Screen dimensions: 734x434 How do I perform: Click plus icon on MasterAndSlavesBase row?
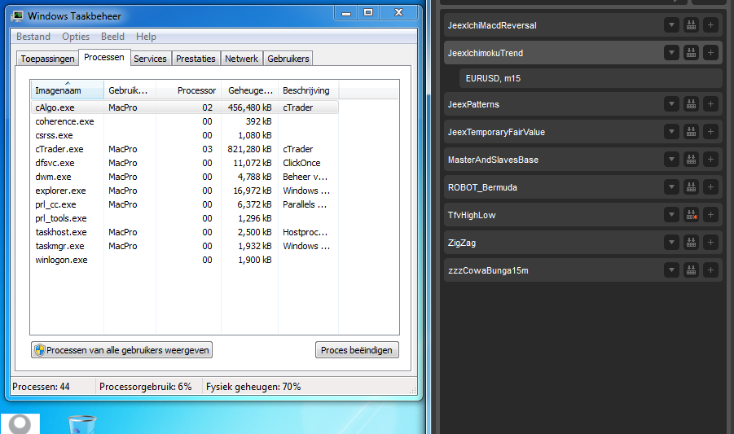click(x=710, y=160)
